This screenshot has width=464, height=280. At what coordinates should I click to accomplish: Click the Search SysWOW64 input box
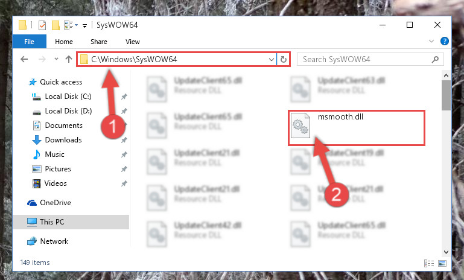tap(366, 60)
